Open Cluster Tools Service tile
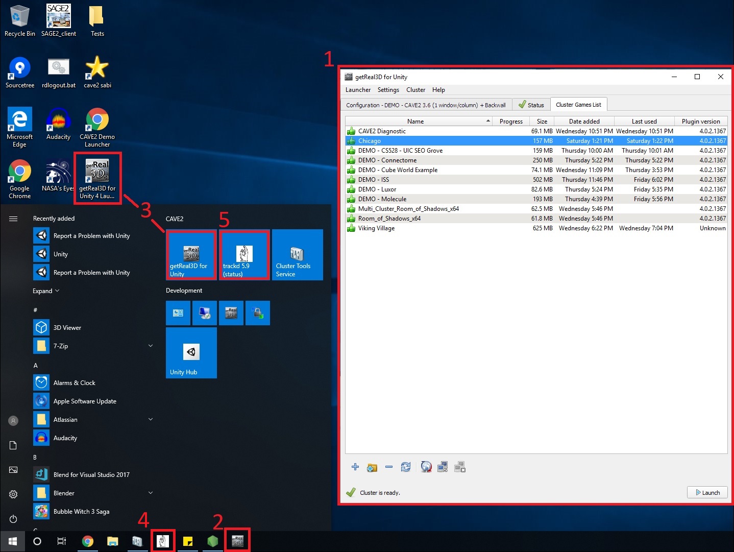The height and width of the screenshot is (552, 734). tap(298, 255)
